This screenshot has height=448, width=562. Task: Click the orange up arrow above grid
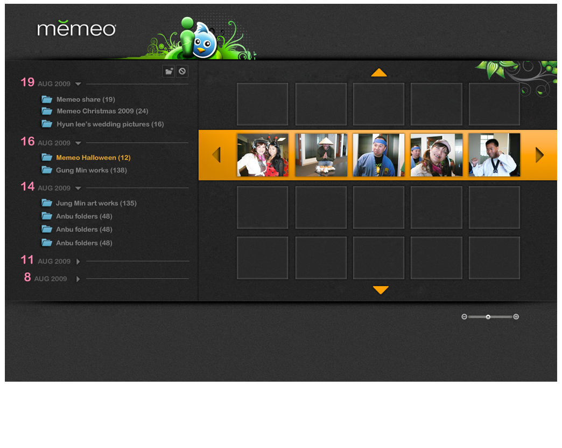[379, 73]
